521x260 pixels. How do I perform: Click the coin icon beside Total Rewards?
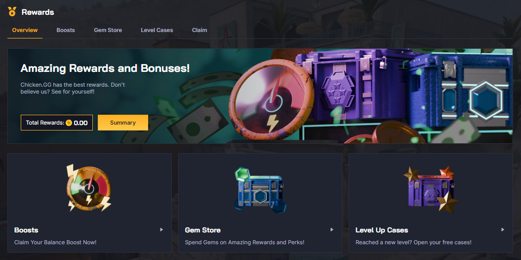tap(69, 123)
